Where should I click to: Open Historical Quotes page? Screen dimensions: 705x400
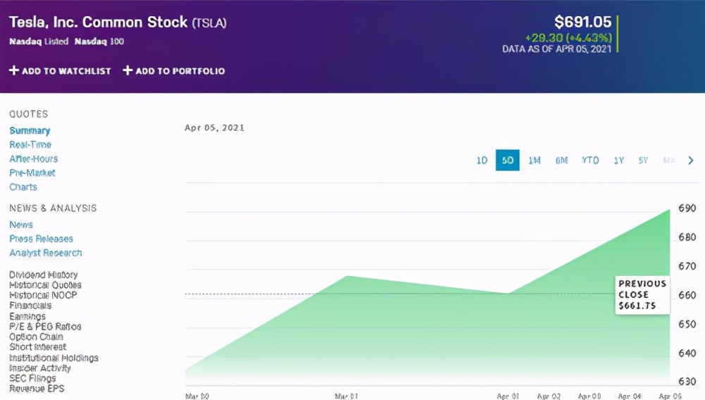45,285
